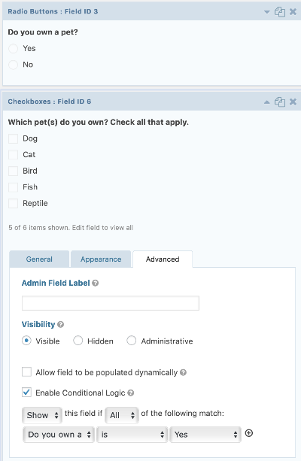301x461 pixels.
Task: Open the 'is' operator dropdown
Action: 132,435
